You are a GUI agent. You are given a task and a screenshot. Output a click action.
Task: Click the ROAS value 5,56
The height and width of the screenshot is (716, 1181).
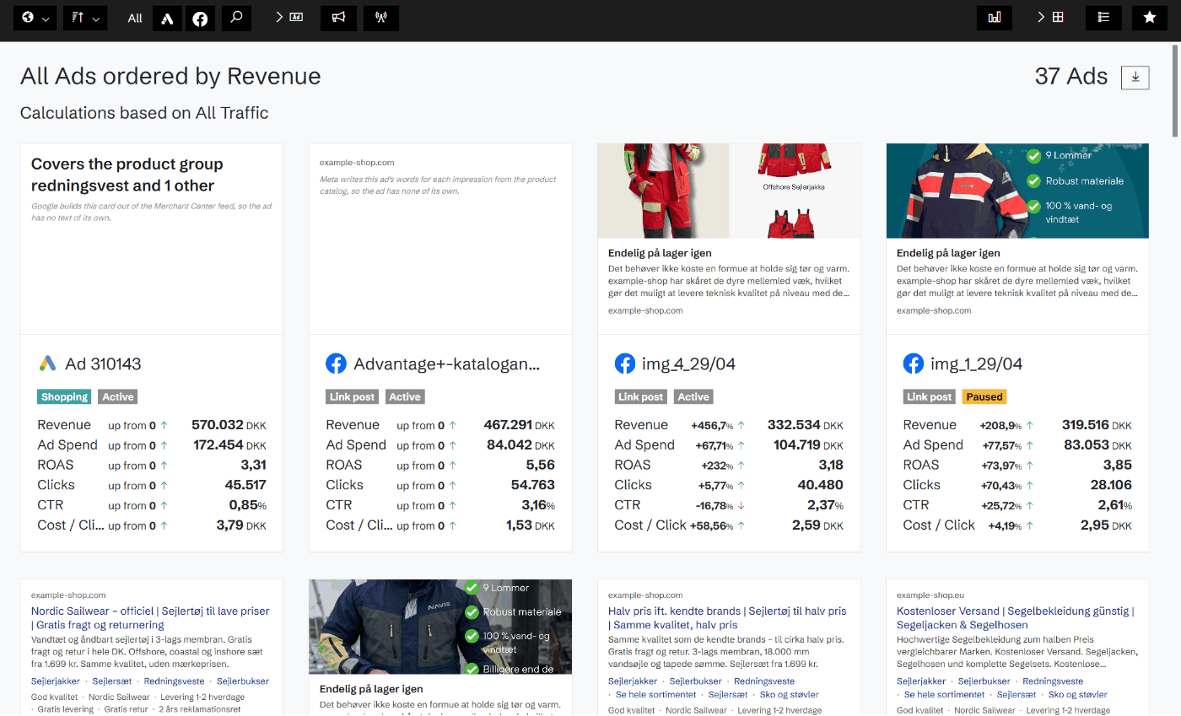click(x=540, y=466)
